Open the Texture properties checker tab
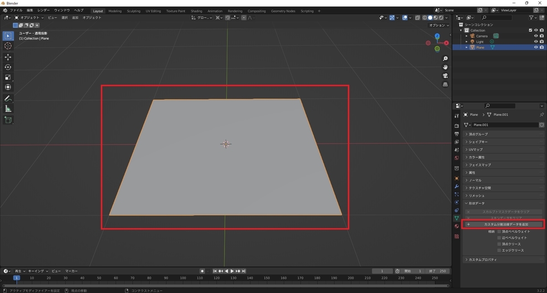The height and width of the screenshot is (293, 547). 457,237
